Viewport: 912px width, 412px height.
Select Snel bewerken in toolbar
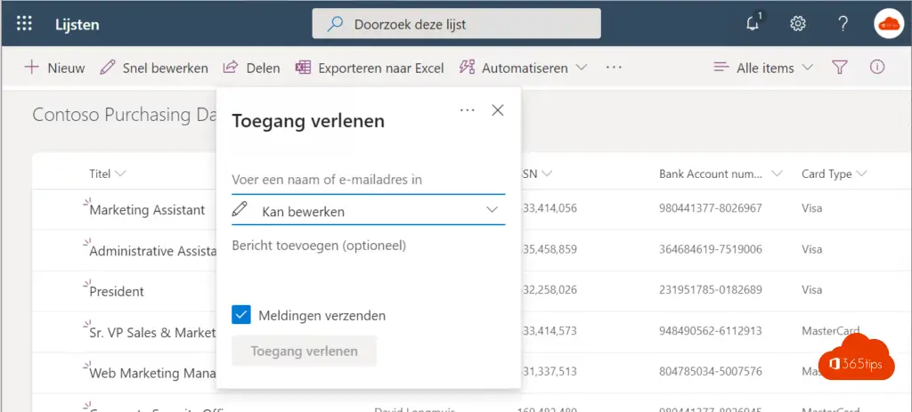[154, 68]
